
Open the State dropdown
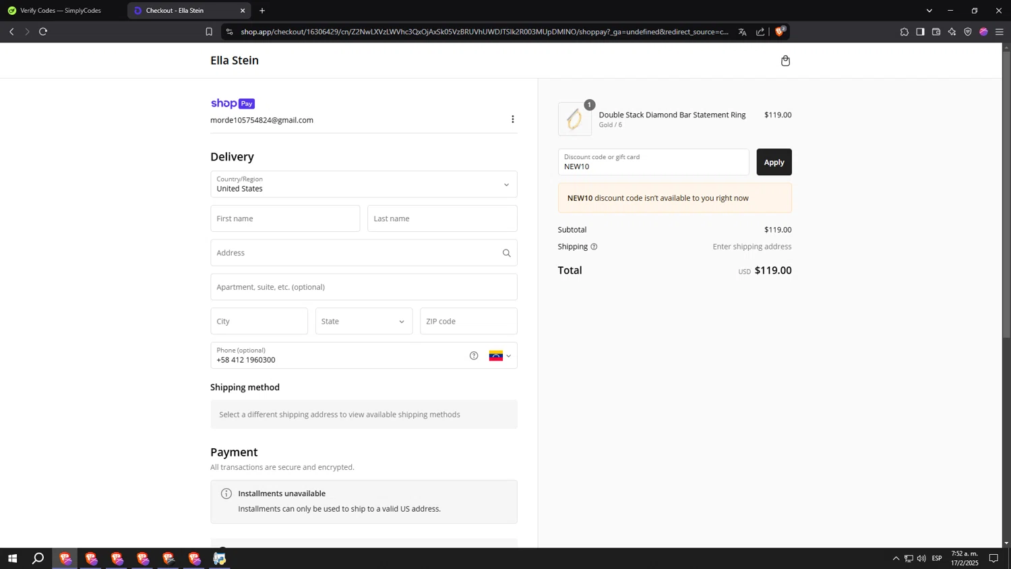click(x=364, y=321)
